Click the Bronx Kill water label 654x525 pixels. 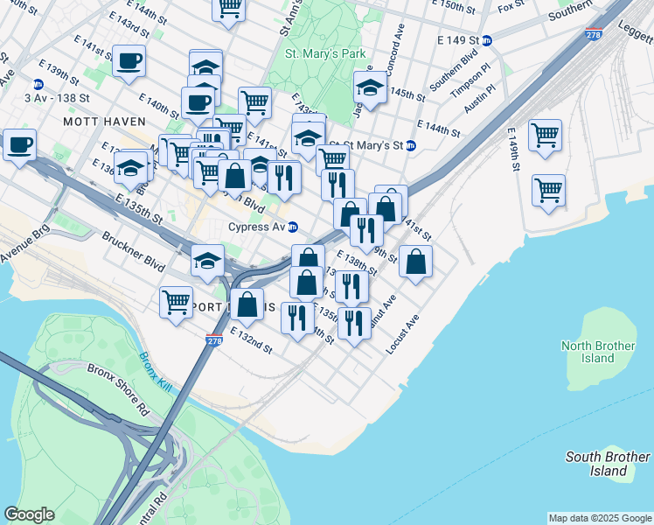click(x=155, y=372)
